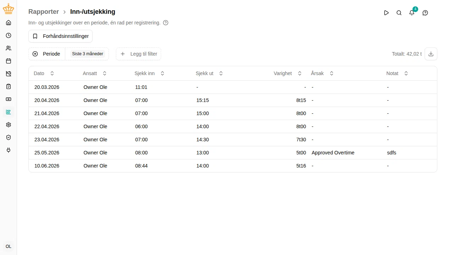Open the employees people icon in sidebar
The height and width of the screenshot is (255, 454).
[9, 48]
